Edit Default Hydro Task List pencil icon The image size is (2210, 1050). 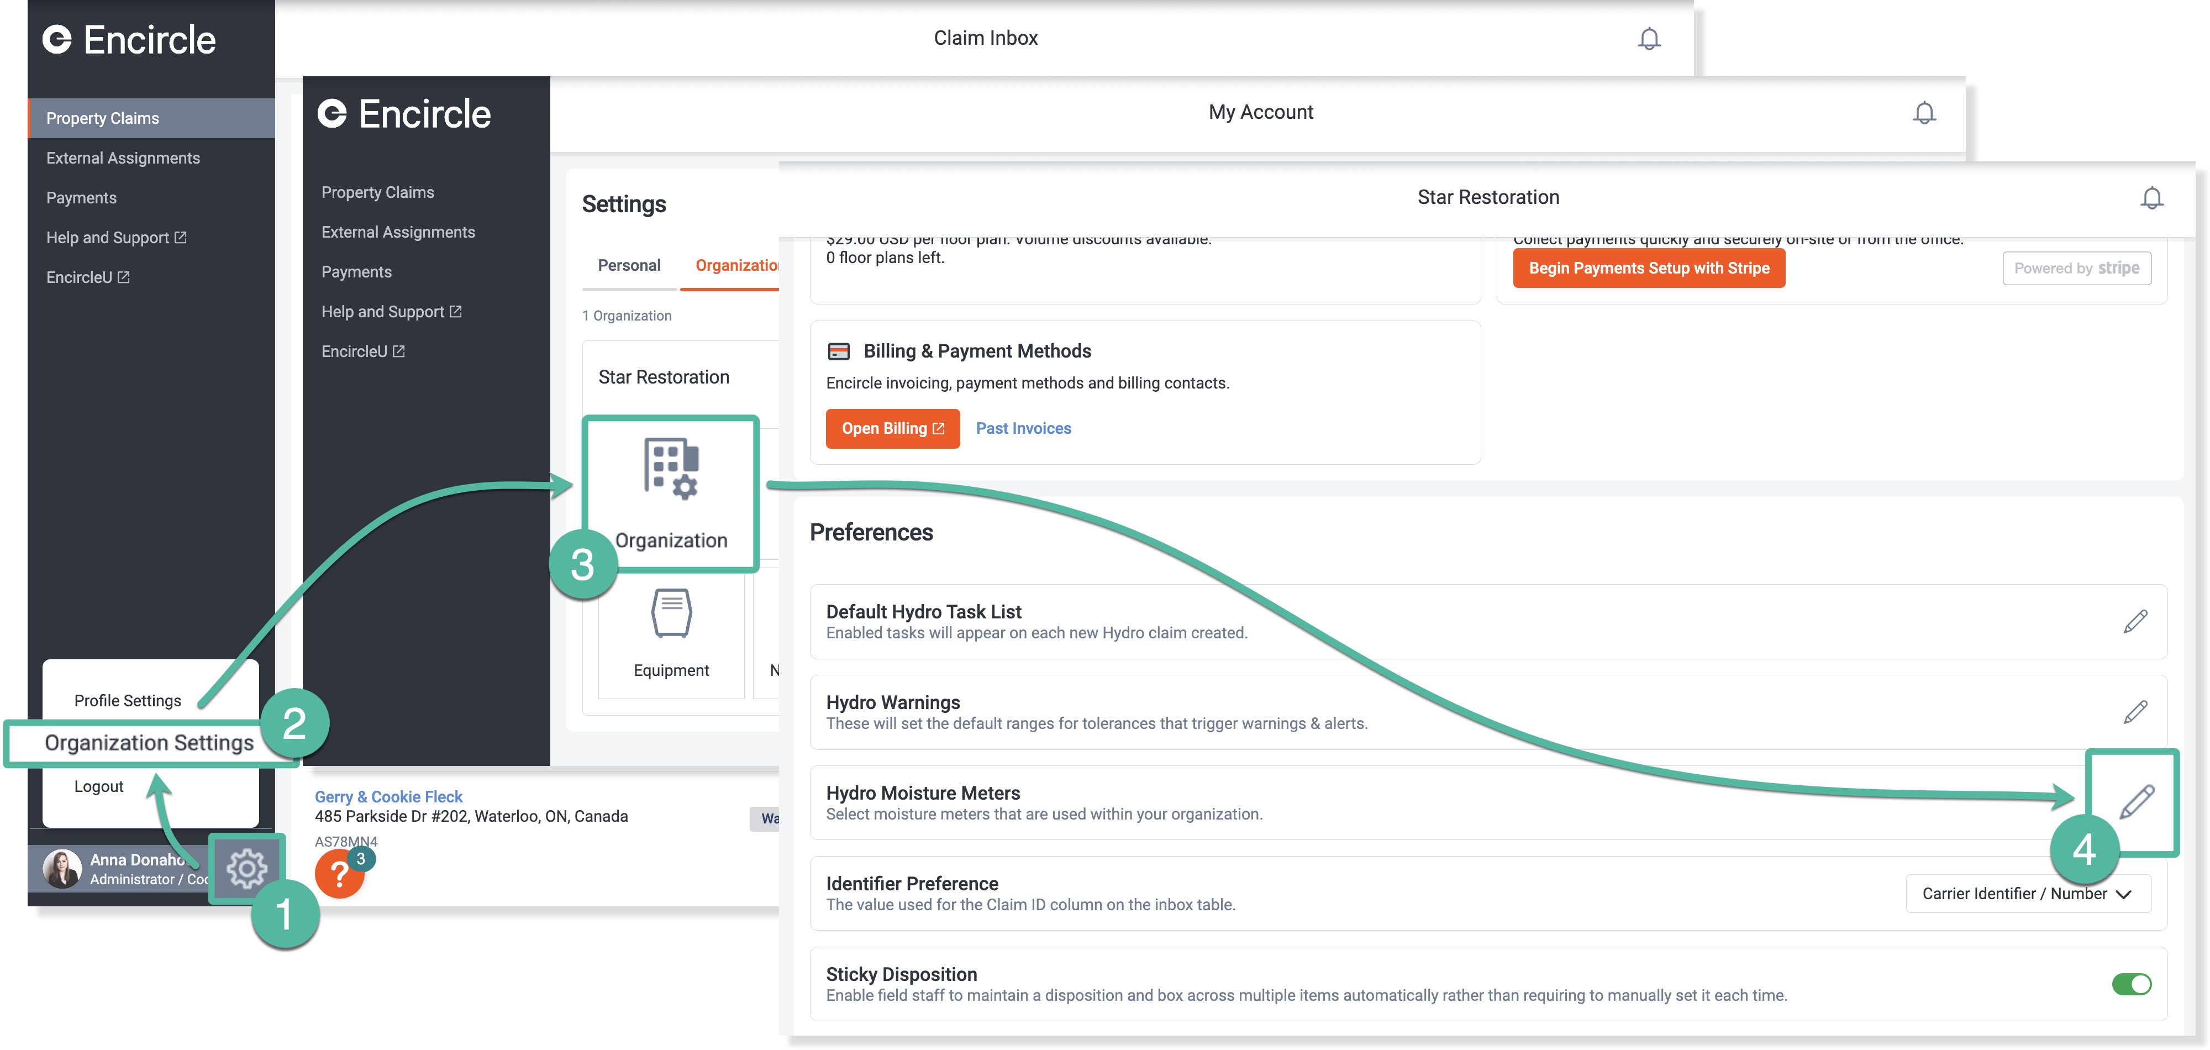2135,621
